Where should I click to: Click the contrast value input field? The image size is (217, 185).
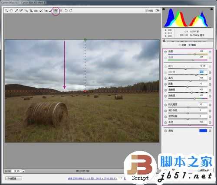point(203,72)
